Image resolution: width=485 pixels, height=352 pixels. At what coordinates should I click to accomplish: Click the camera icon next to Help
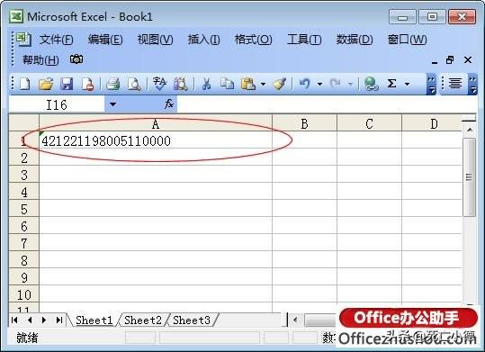[x=76, y=59]
